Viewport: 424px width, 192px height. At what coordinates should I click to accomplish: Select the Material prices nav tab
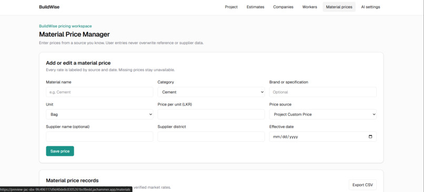coord(339,7)
